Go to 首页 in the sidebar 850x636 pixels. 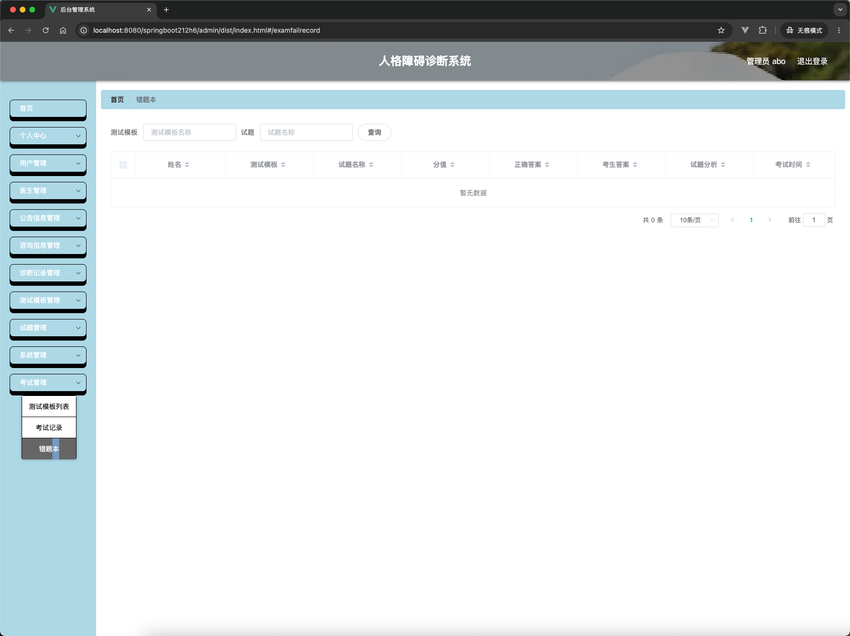click(x=48, y=108)
